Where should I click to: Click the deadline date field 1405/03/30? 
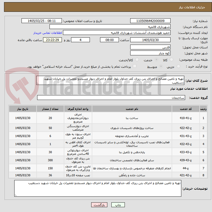coord(150,40)
